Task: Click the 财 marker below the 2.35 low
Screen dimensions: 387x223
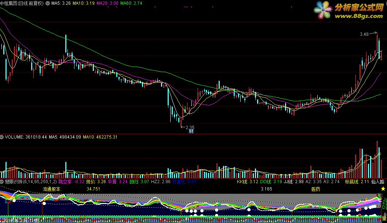Action: (x=191, y=131)
